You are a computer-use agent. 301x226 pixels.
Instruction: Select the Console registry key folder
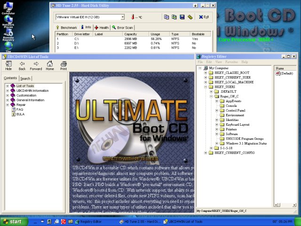tap(228, 105)
